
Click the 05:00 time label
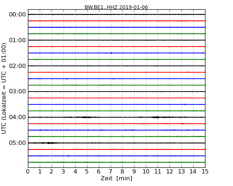coord(18,143)
